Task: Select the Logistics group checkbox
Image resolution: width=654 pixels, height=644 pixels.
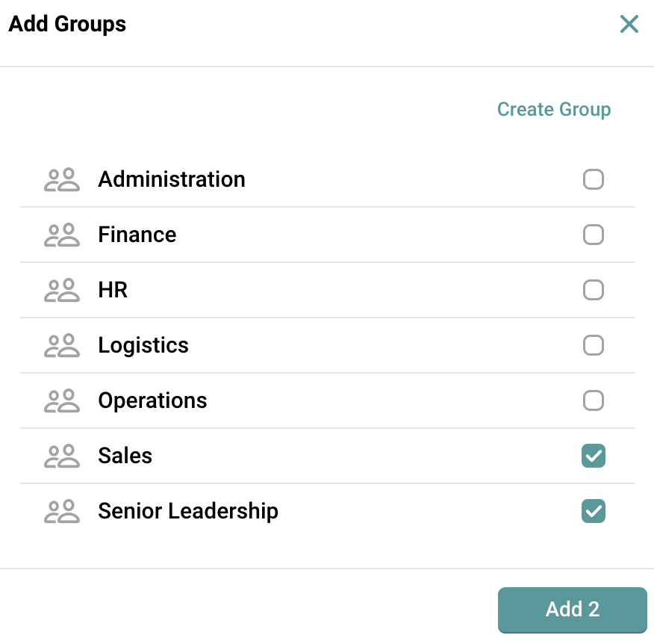Action: pyautogui.click(x=594, y=346)
